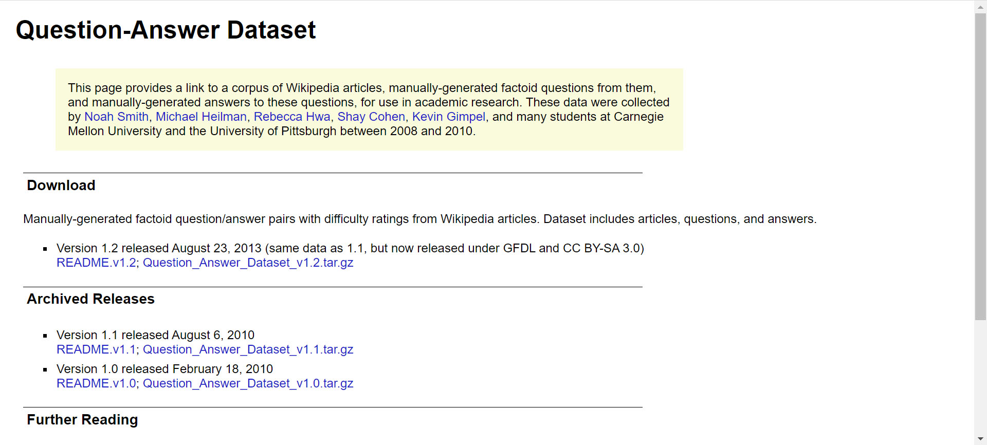The image size is (987, 445).
Task: Open the README.v1.1 link
Action: (x=96, y=349)
